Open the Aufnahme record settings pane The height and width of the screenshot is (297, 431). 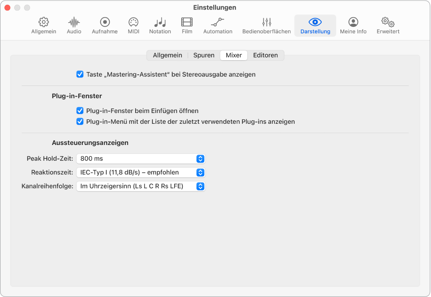105,26
